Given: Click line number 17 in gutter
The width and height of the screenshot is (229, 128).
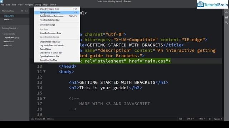Looking at the screenshot, I should click(39, 104).
